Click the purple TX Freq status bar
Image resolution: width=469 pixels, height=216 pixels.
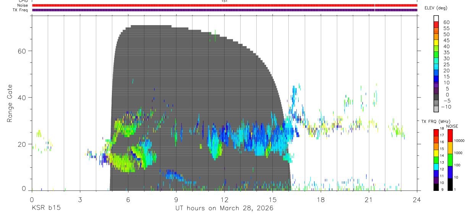225,10
